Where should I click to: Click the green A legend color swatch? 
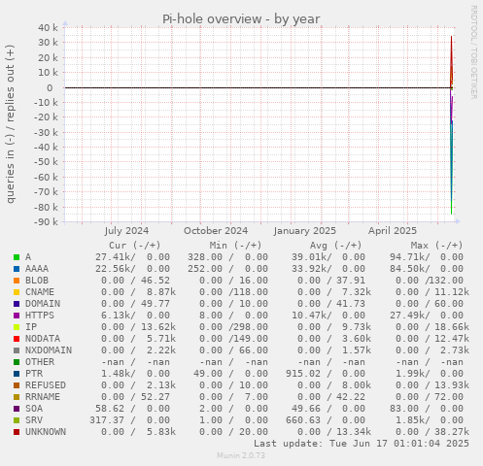point(17,257)
